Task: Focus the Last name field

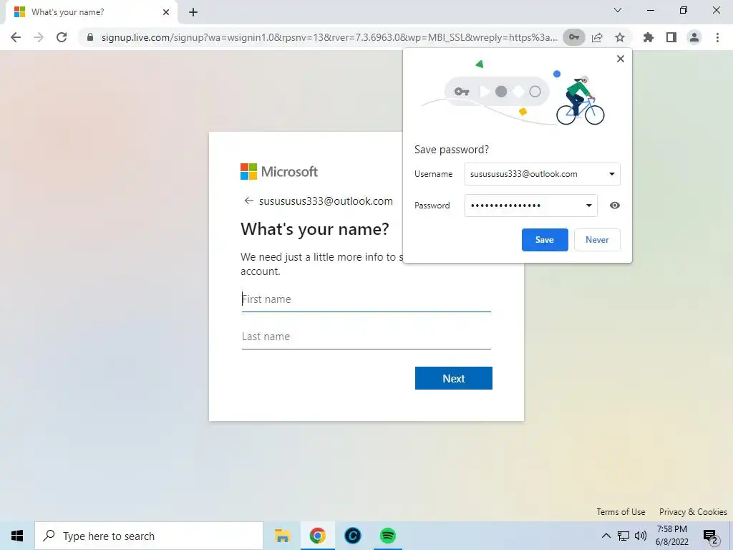Action: (366, 337)
